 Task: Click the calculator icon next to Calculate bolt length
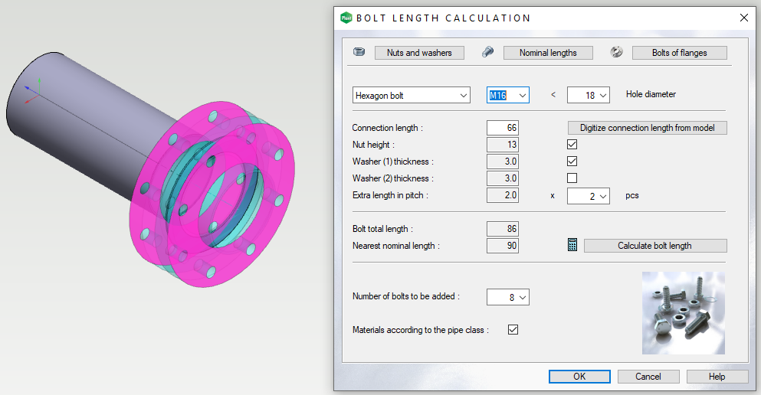[x=572, y=246]
